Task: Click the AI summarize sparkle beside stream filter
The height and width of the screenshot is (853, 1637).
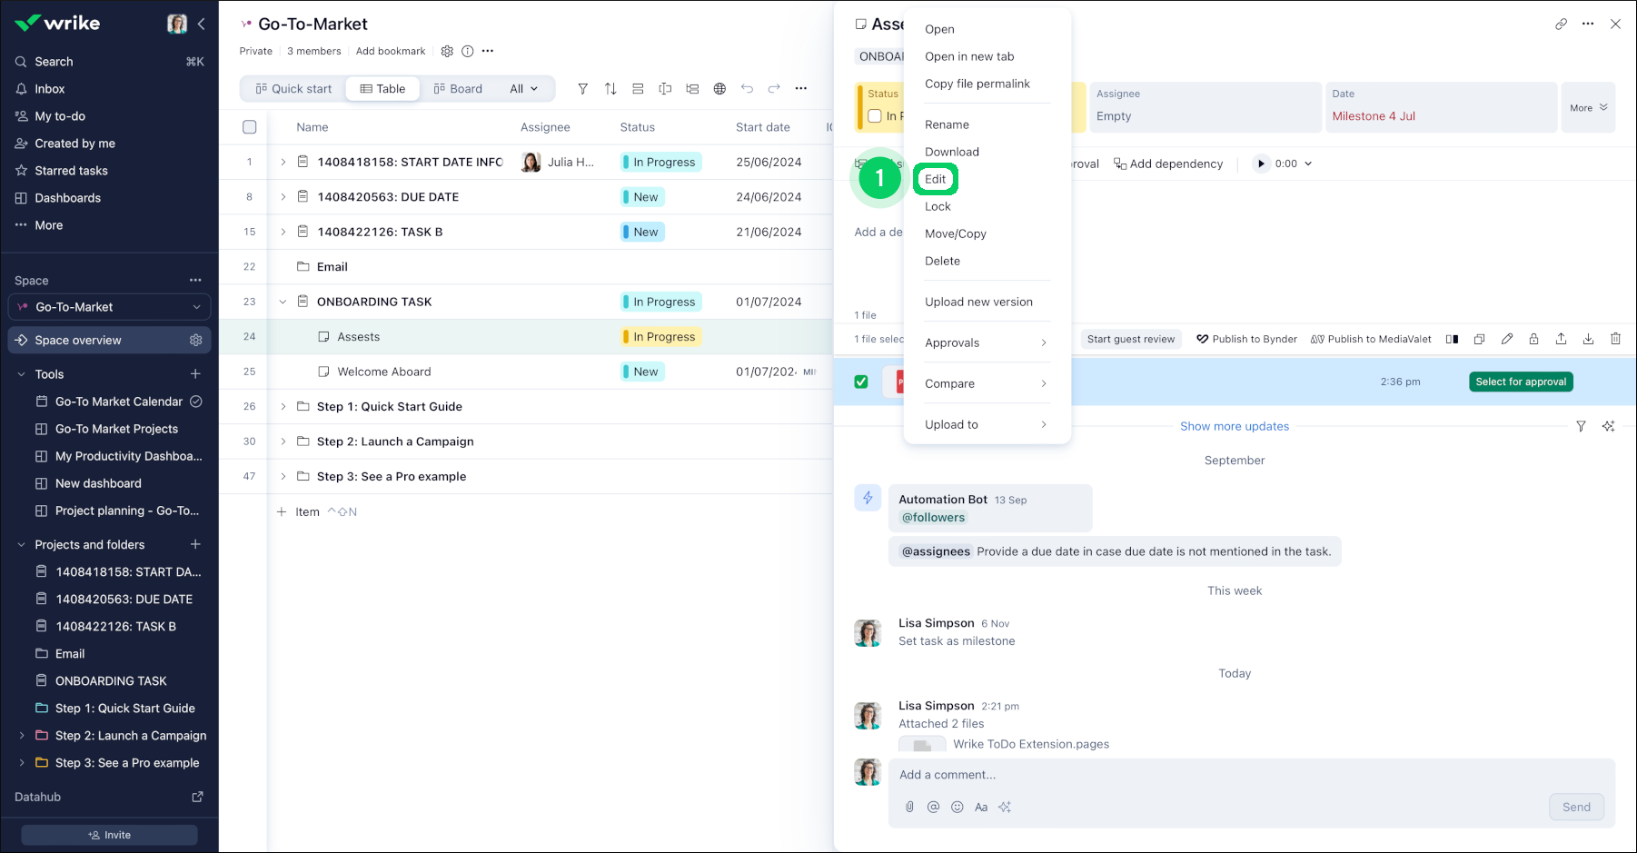Action: pos(1609,426)
